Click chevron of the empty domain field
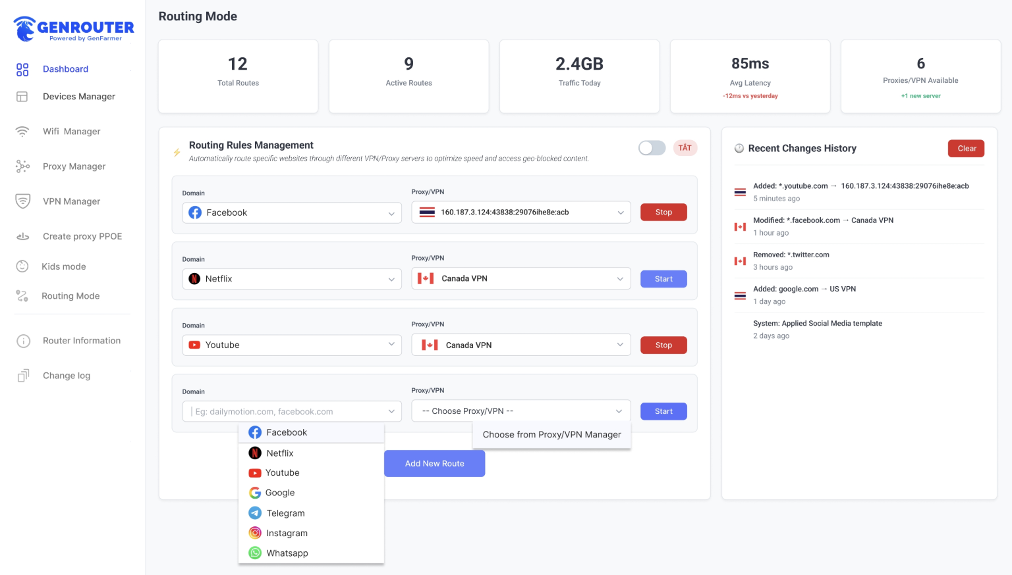The width and height of the screenshot is (1012, 575). click(391, 412)
